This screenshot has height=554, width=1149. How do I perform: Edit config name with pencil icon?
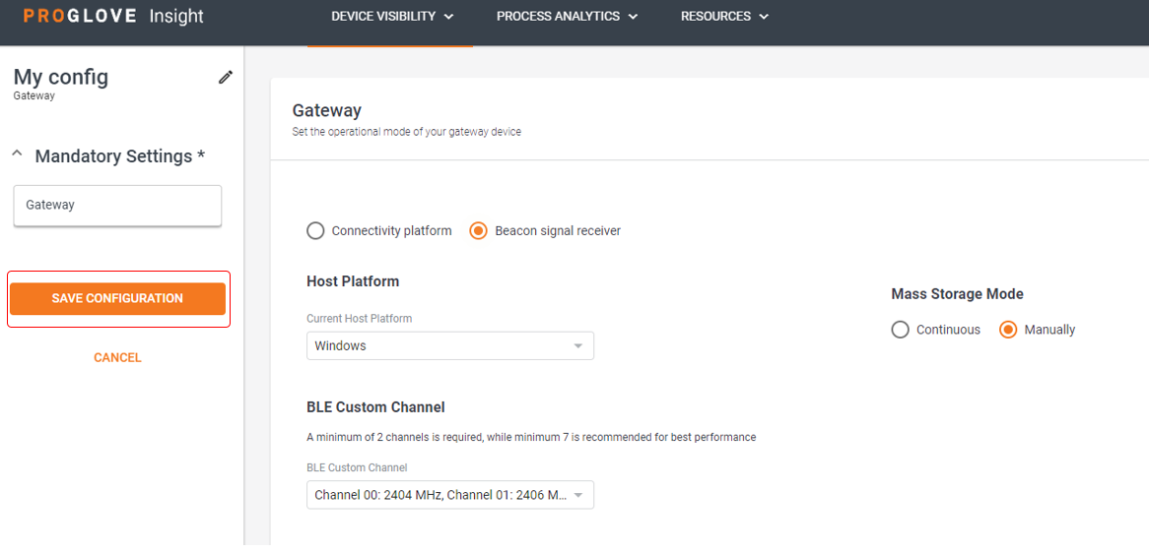click(x=226, y=77)
